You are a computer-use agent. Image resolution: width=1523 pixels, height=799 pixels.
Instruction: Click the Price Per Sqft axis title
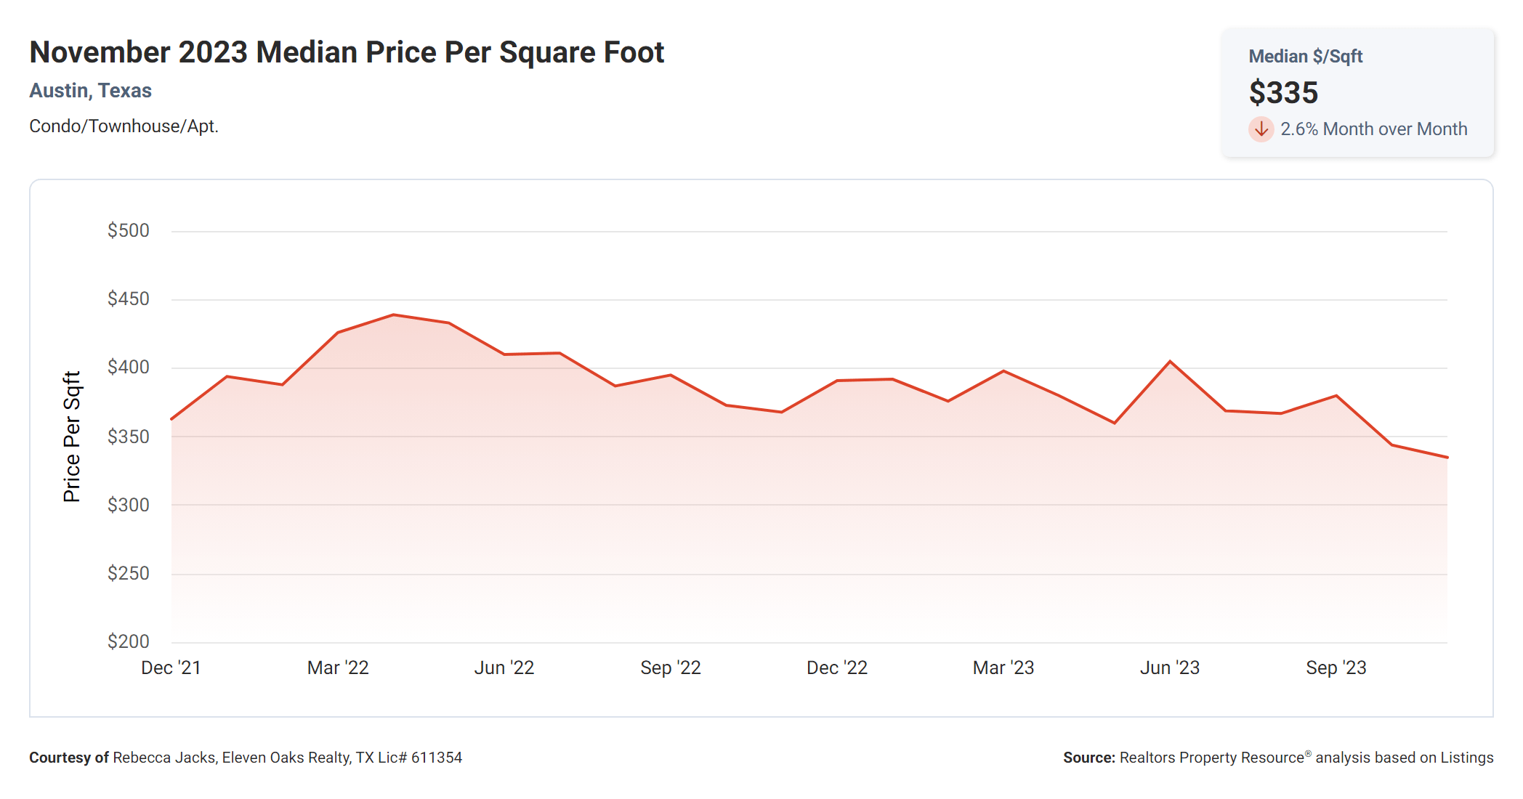(72, 434)
